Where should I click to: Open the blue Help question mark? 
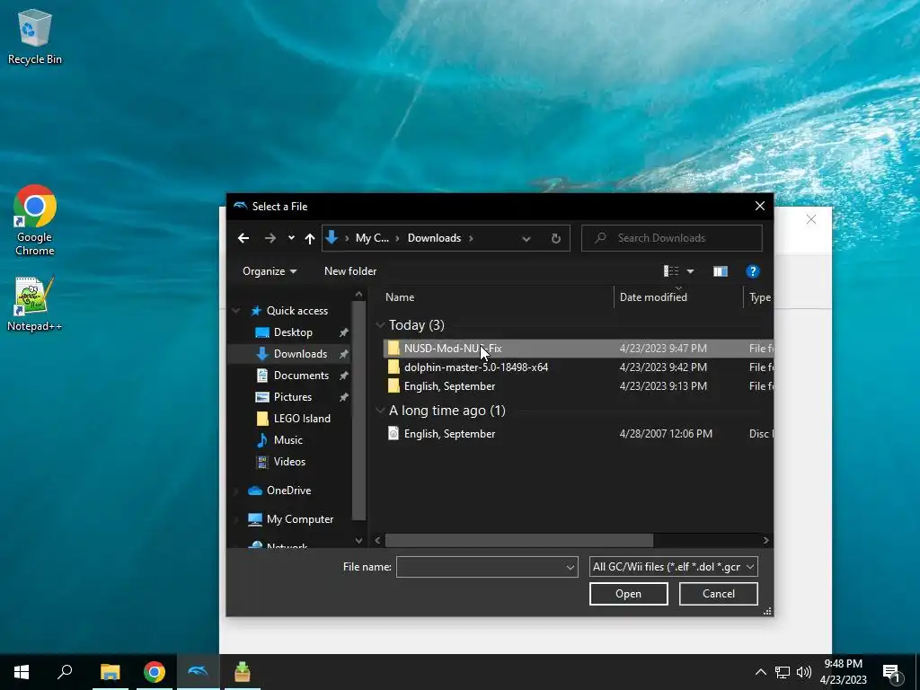pyautogui.click(x=752, y=271)
